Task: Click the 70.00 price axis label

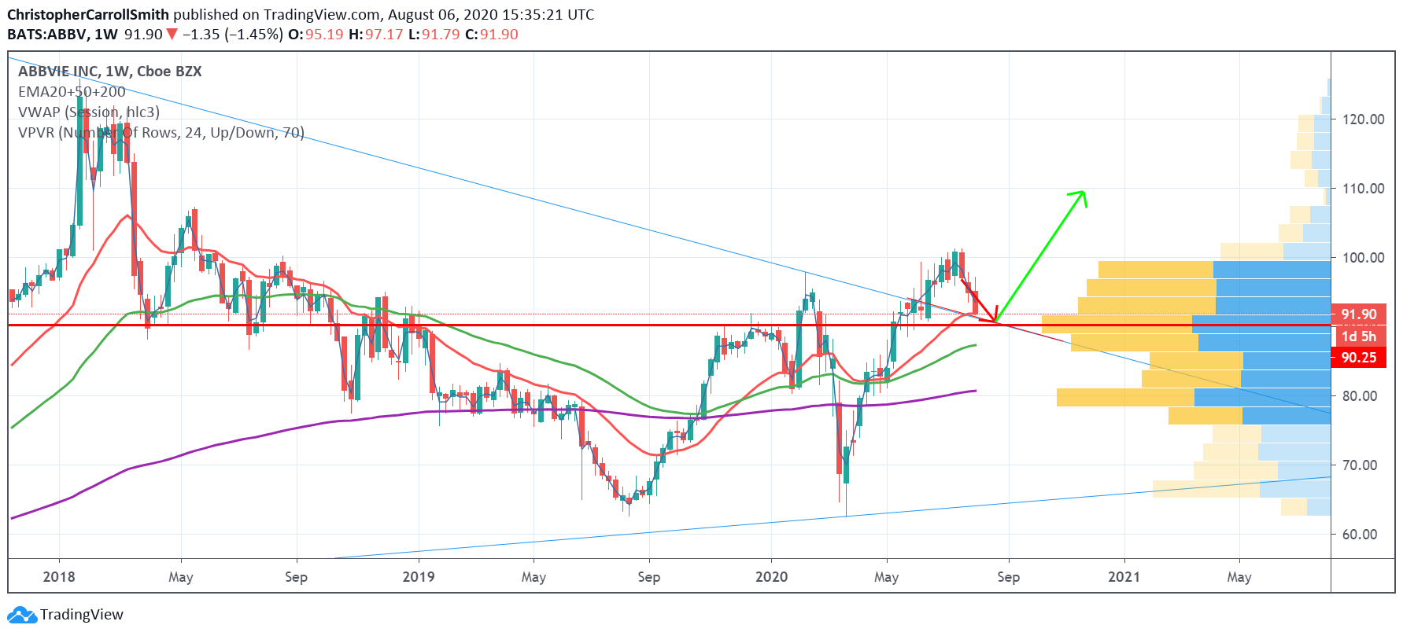Action: click(1360, 465)
